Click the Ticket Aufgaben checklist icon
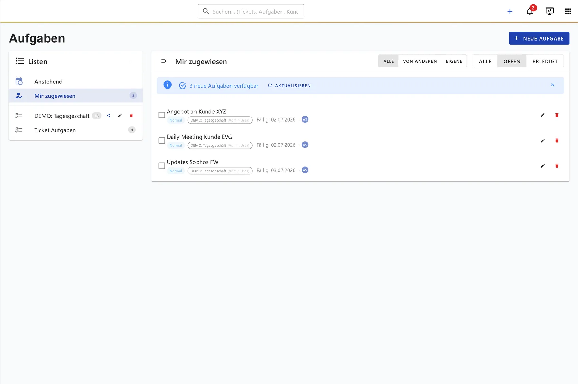 coord(19,130)
